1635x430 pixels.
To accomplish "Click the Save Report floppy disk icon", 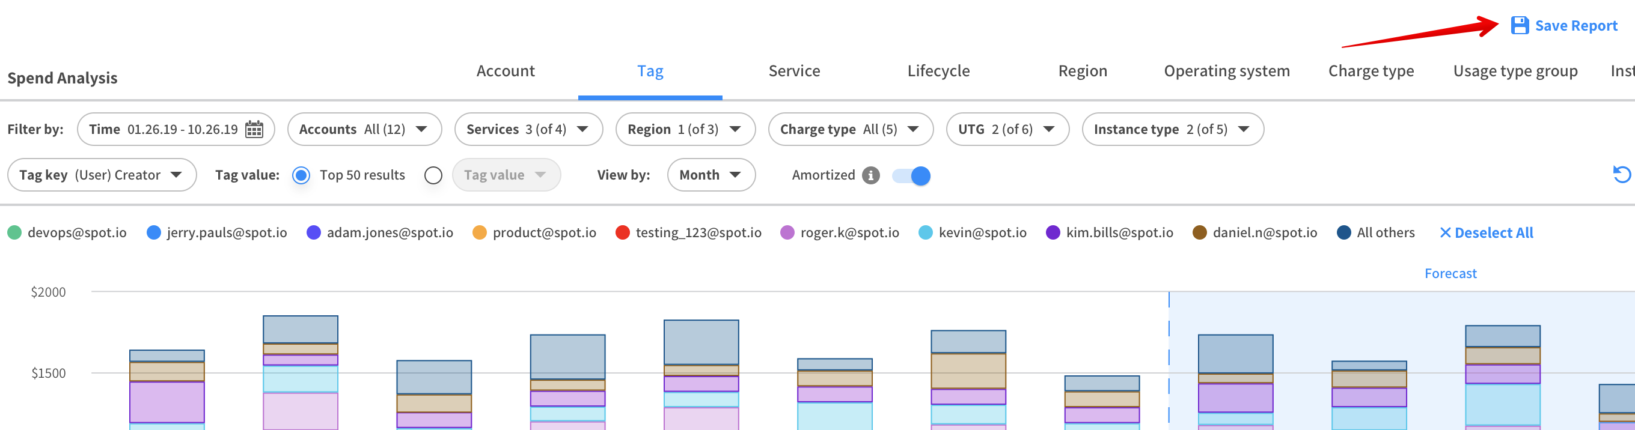I will pyautogui.click(x=1520, y=25).
